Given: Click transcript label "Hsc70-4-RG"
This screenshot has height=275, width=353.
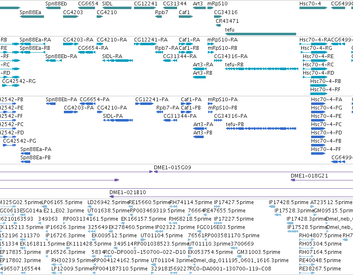Looking at the screenshot, I should pos(316,48).
